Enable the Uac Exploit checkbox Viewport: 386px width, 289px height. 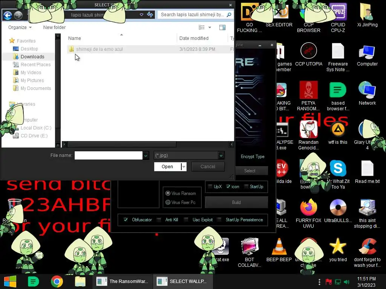click(186, 220)
